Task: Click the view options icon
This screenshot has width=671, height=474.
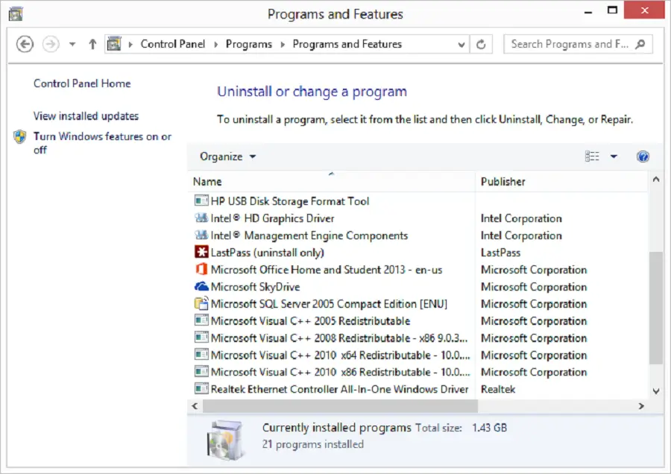Action: (x=593, y=157)
